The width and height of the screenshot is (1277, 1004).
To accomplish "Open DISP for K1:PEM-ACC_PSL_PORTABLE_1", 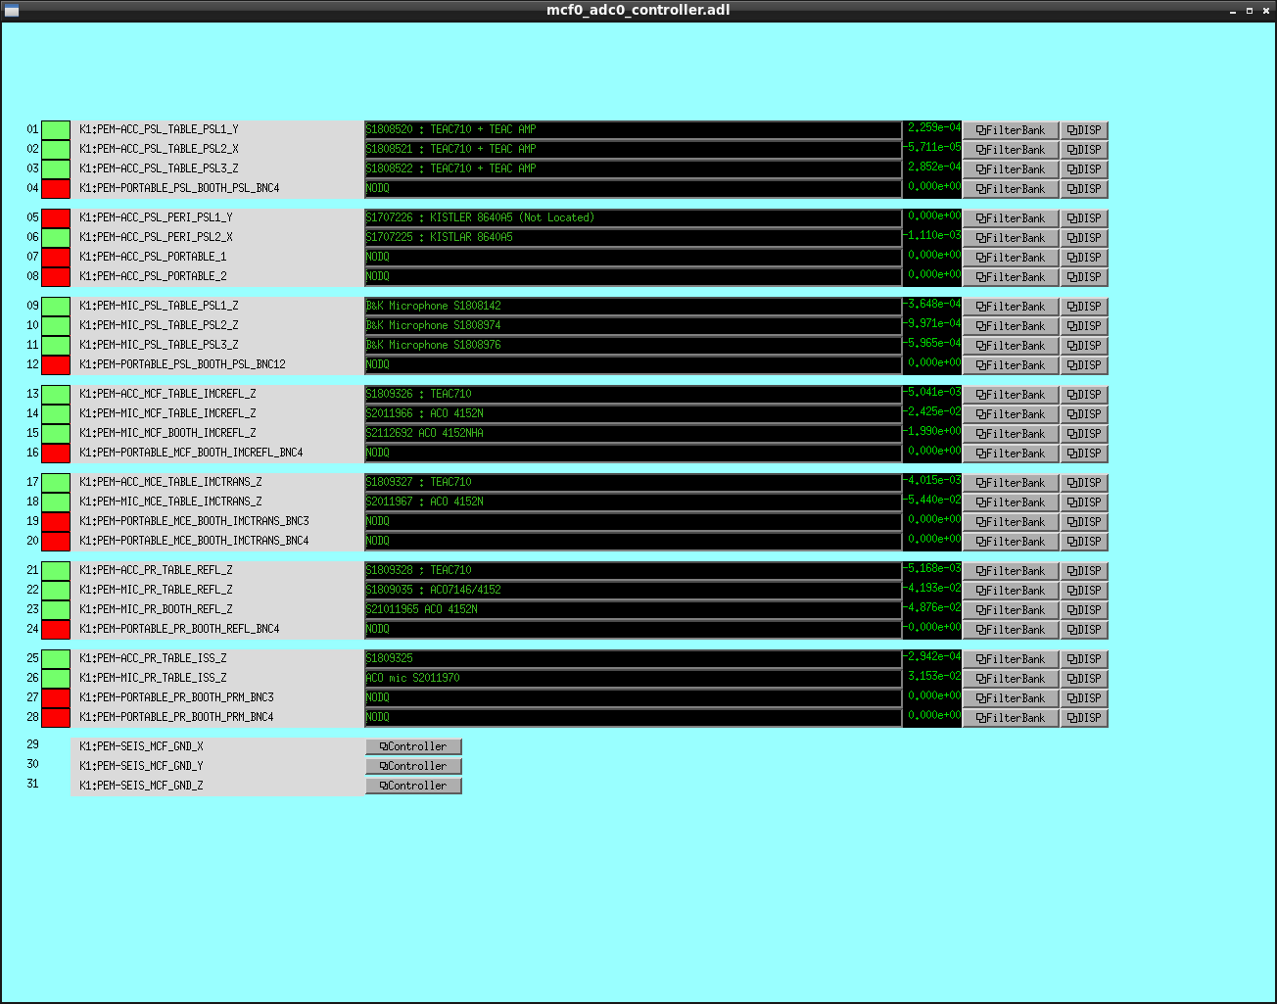I will click(x=1084, y=258).
